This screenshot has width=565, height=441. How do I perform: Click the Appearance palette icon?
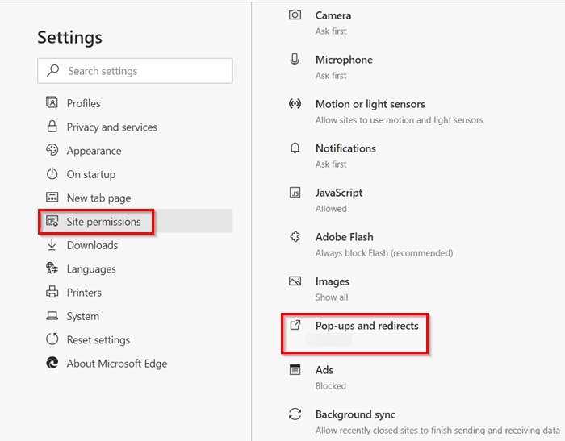52,151
